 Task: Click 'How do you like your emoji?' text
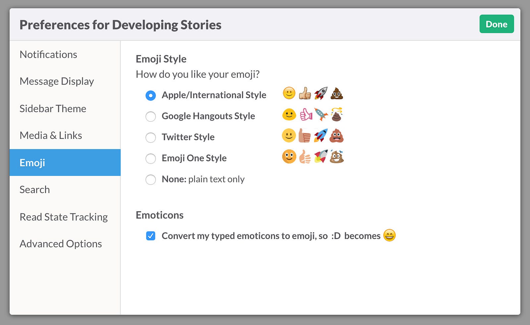(x=198, y=74)
